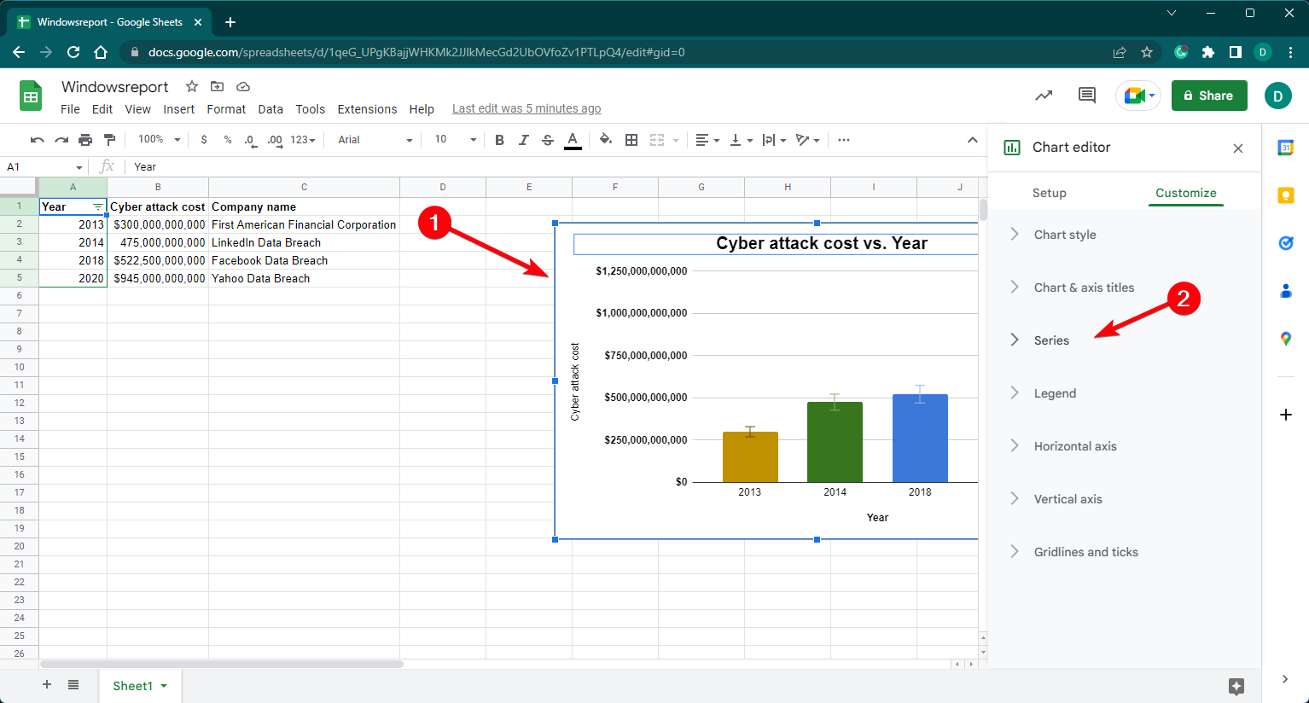Click the green Share button
The image size is (1309, 703).
coord(1209,96)
